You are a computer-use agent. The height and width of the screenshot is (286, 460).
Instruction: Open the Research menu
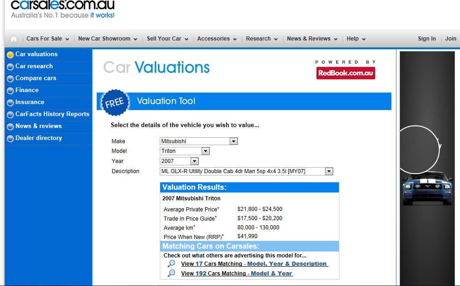click(x=262, y=39)
